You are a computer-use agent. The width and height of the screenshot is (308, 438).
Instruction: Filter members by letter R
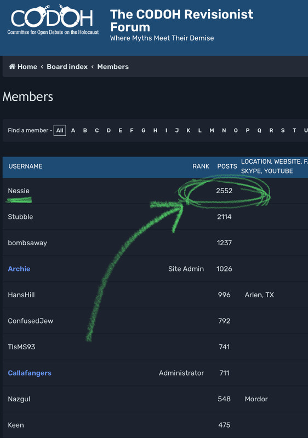(x=271, y=130)
